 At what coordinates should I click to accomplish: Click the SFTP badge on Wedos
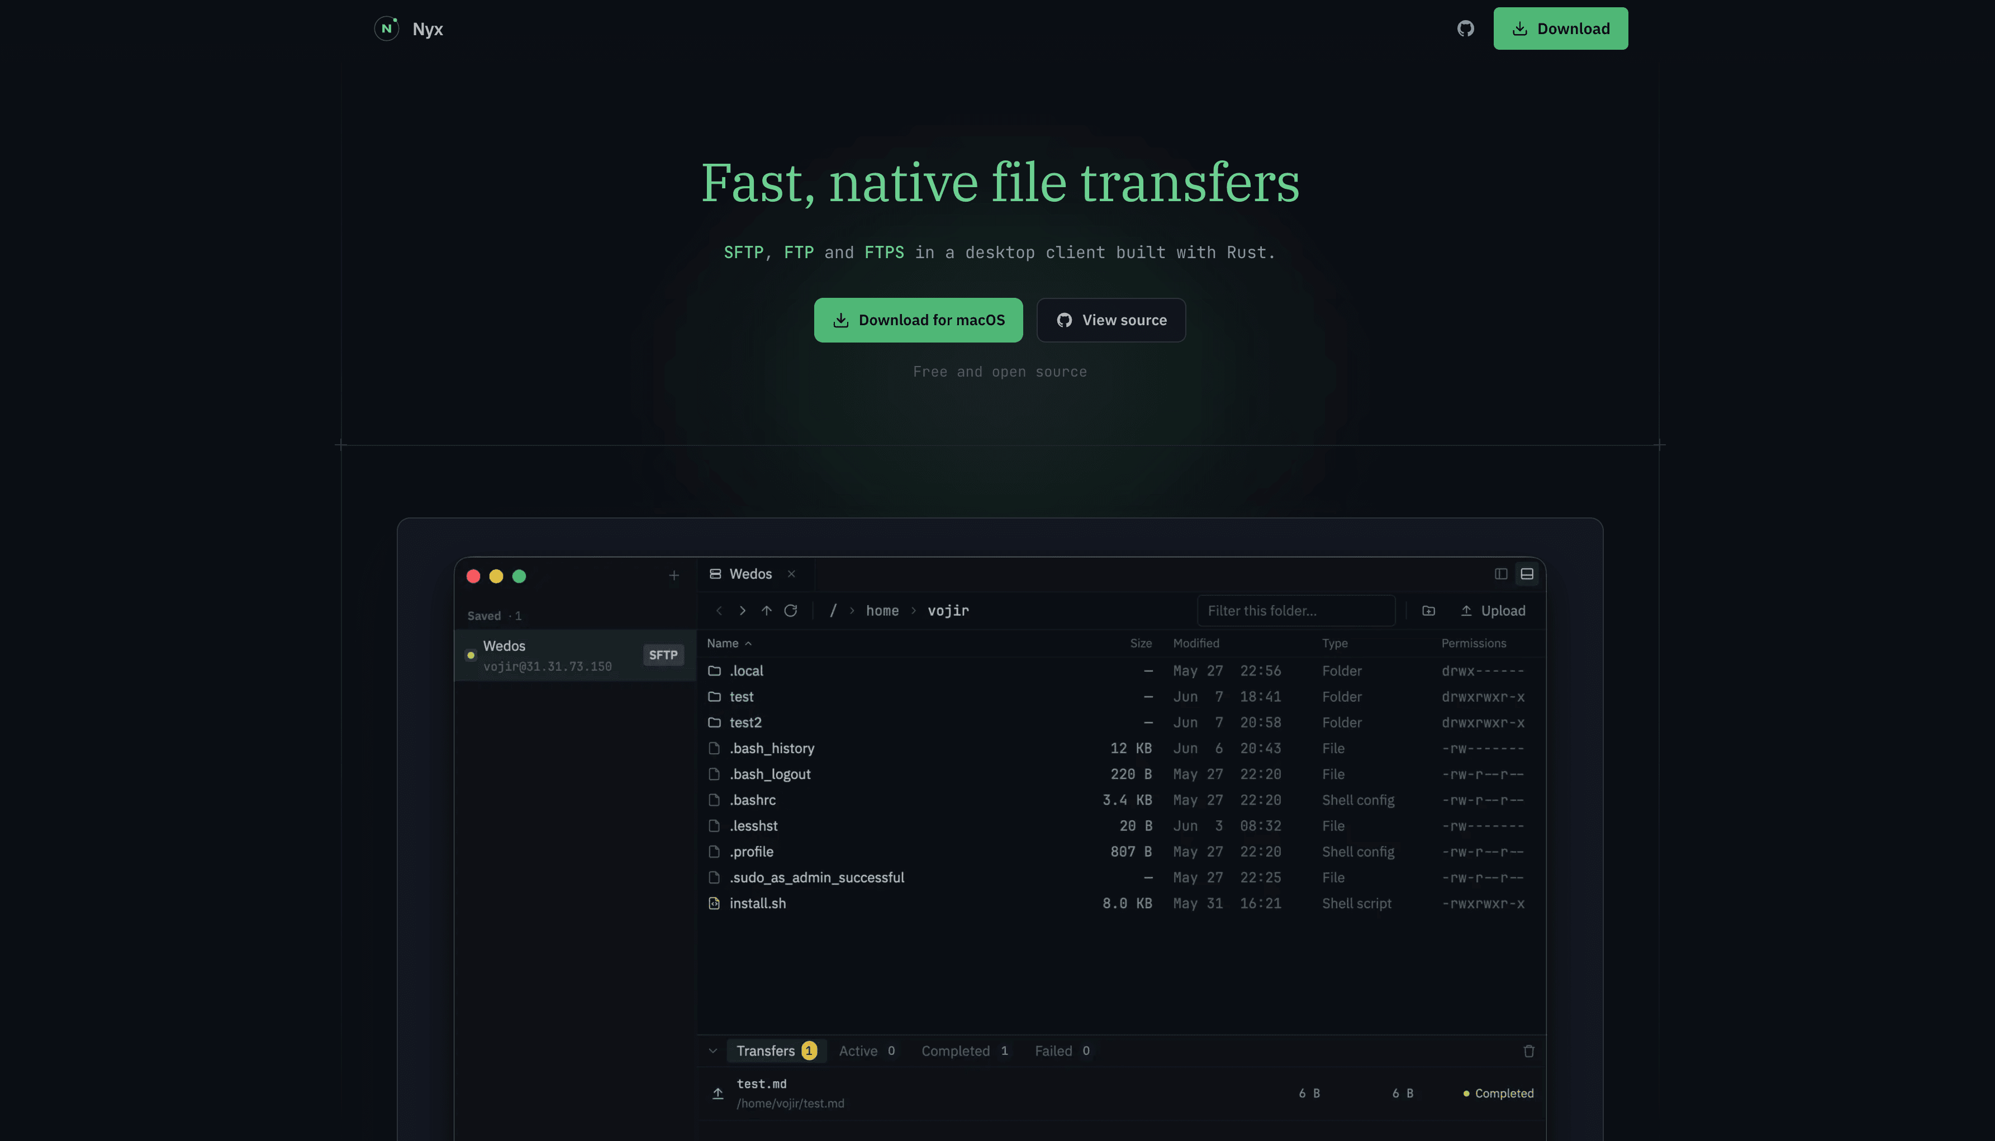663,655
